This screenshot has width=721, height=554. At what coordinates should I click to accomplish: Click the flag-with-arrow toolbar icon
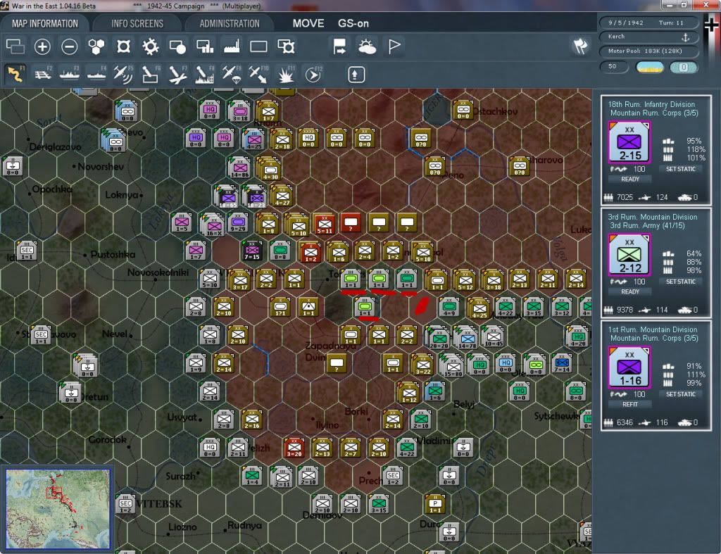click(x=339, y=46)
